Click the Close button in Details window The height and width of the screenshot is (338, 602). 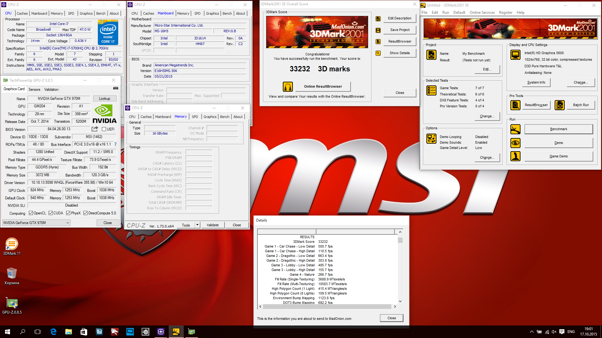[x=392, y=318]
